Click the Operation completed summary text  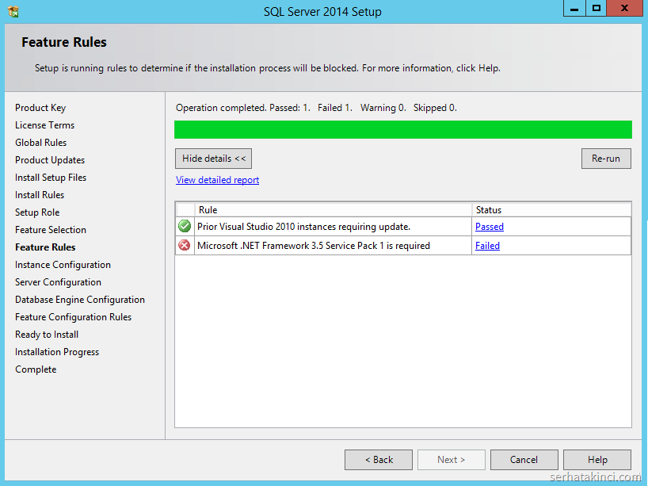(316, 108)
